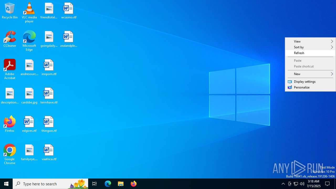Select the goingdaily file icon
This screenshot has height=189, width=336.
[49, 39]
